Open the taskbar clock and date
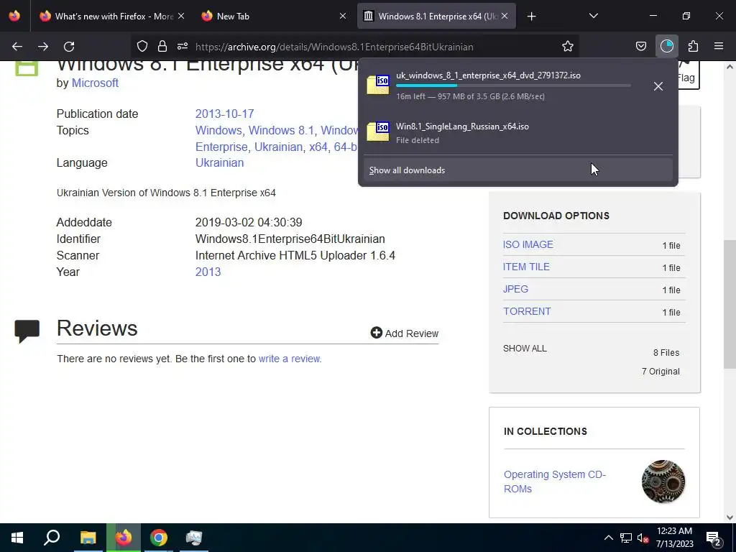The width and height of the screenshot is (736, 552). click(674, 538)
